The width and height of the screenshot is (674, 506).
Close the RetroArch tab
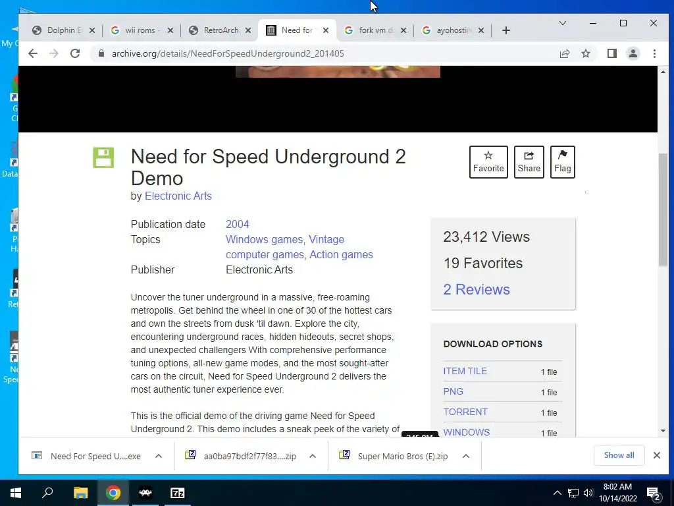[x=248, y=30]
